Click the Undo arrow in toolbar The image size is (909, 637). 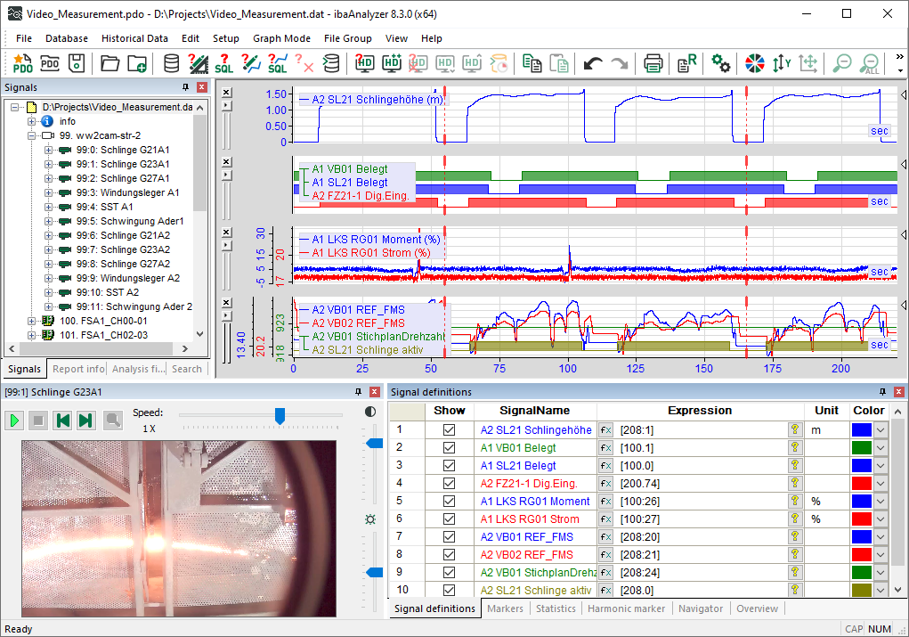tap(592, 63)
